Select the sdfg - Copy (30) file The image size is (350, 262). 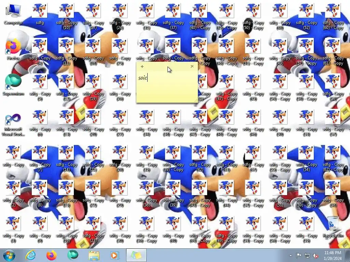[120, 230]
